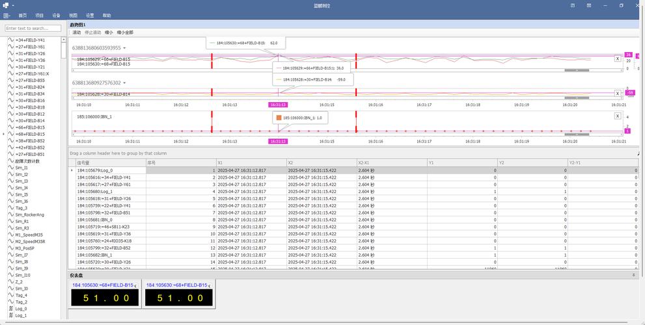The width and height of the screenshot is (645, 325).
Task: Open the 视图 menu
Action: click(x=73, y=16)
